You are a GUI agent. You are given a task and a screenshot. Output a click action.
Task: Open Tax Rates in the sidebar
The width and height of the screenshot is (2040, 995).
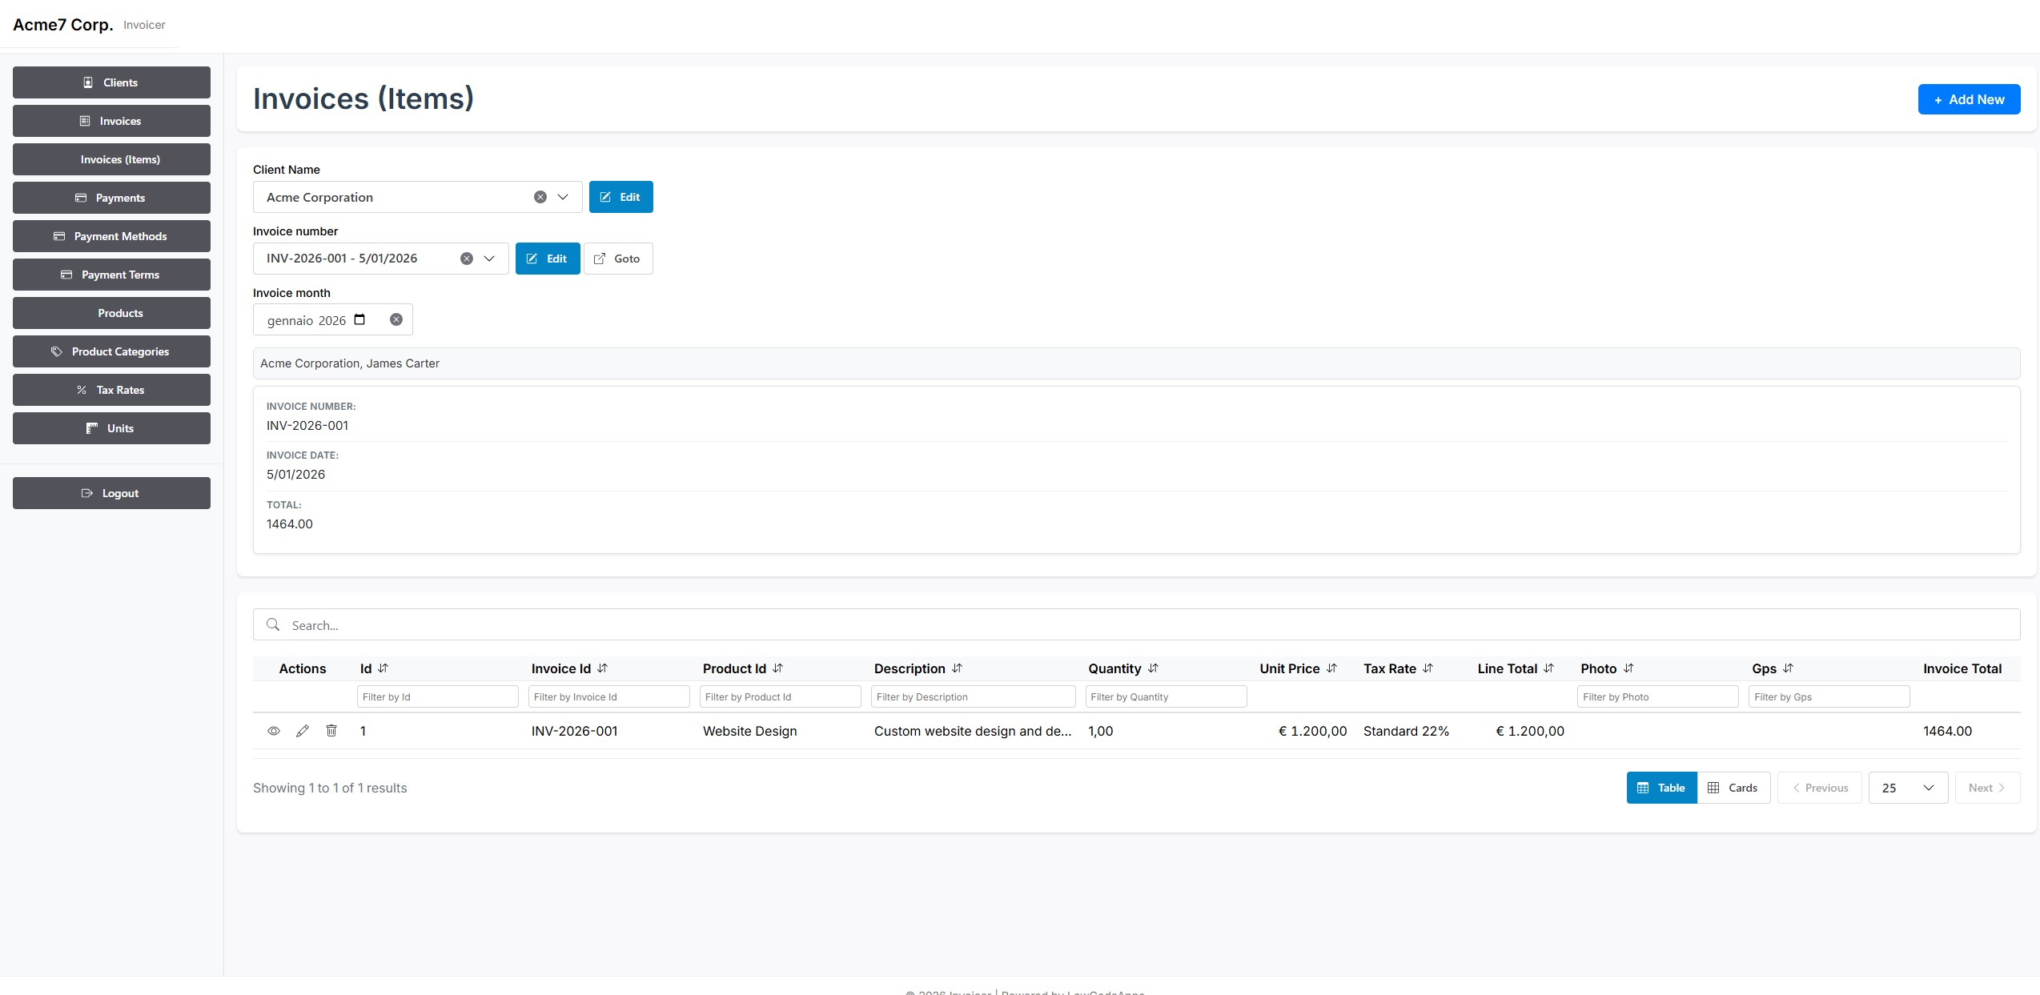click(111, 390)
